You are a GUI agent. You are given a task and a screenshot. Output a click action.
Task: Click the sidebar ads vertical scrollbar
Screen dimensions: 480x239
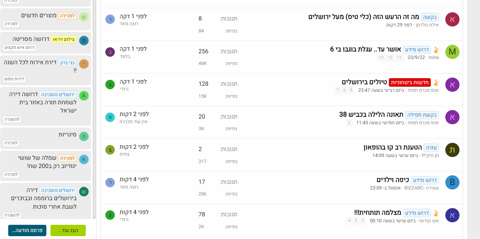[x=94, y=110]
